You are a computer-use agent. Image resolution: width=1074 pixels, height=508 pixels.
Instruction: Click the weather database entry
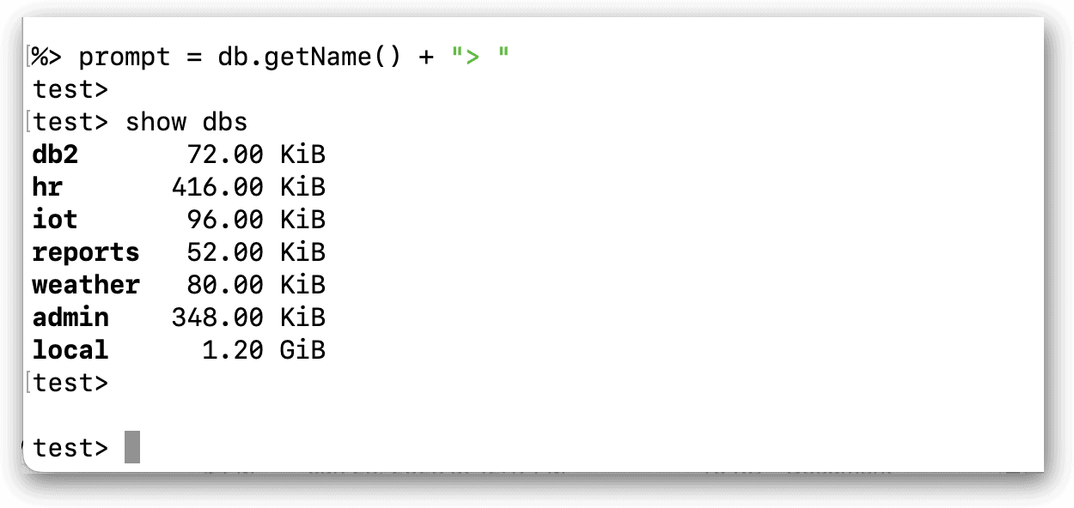(86, 285)
